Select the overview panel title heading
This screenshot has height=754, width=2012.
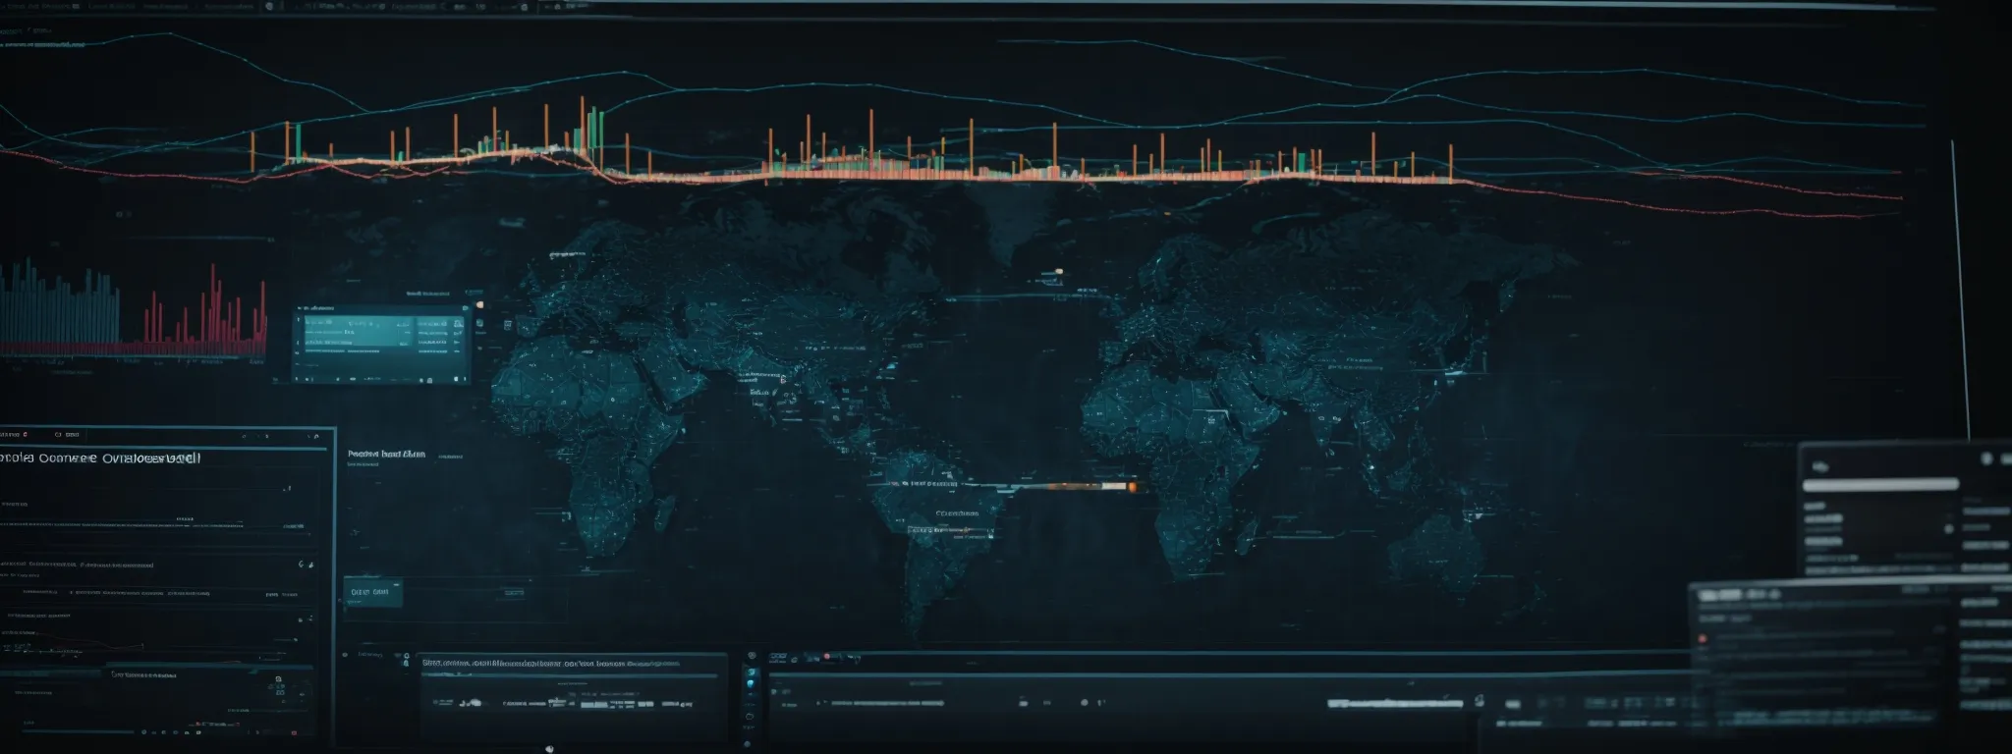pos(100,458)
